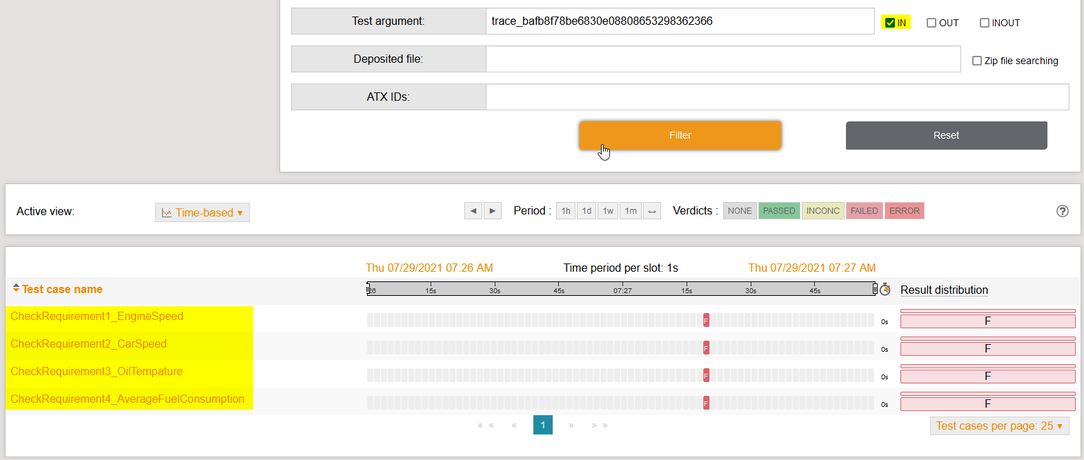Go to next page single arrow
The height and width of the screenshot is (460, 1084).
point(571,426)
